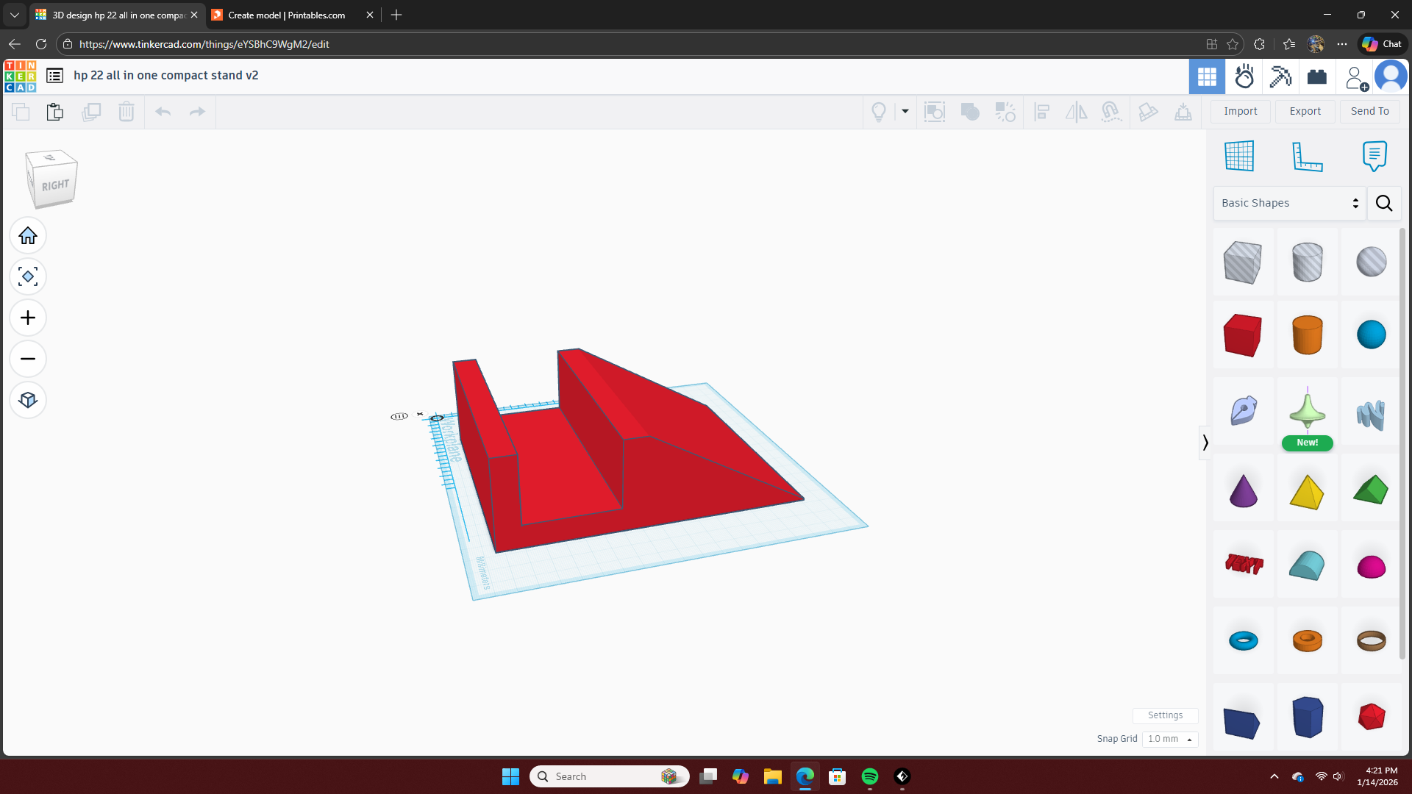Select the striped Sphere hole shape
The width and height of the screenshot is (1412, 794).
(x=1372, y=262)
